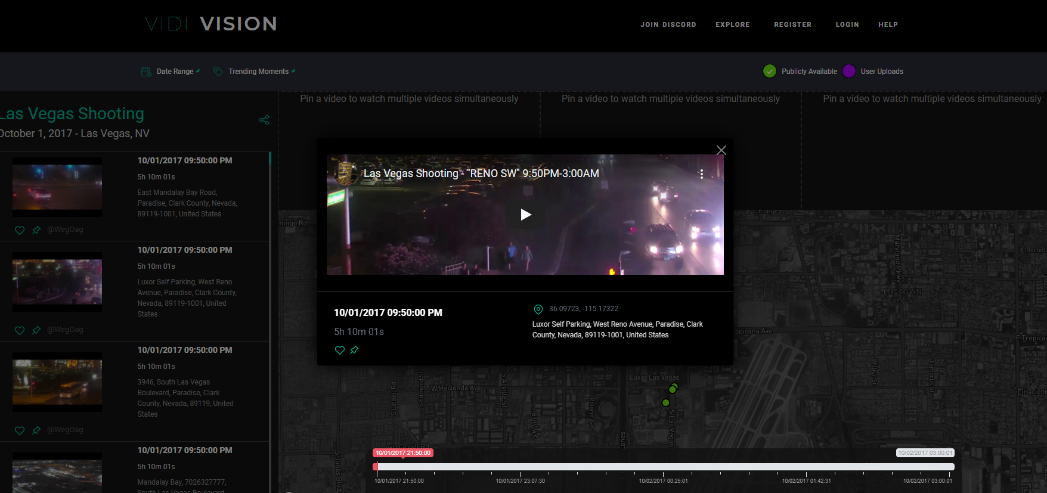This screenshot has height=493, width=1047.
Task: Pin the 3946 South Las Vegas Boulevard video
Action: click(x=36, y=430)
